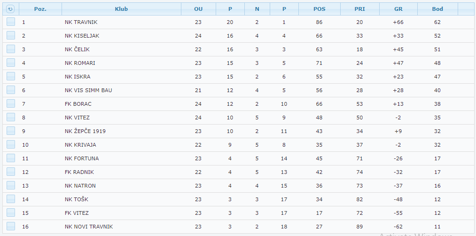Sort by the POS column header

click(x=319, y=9)
